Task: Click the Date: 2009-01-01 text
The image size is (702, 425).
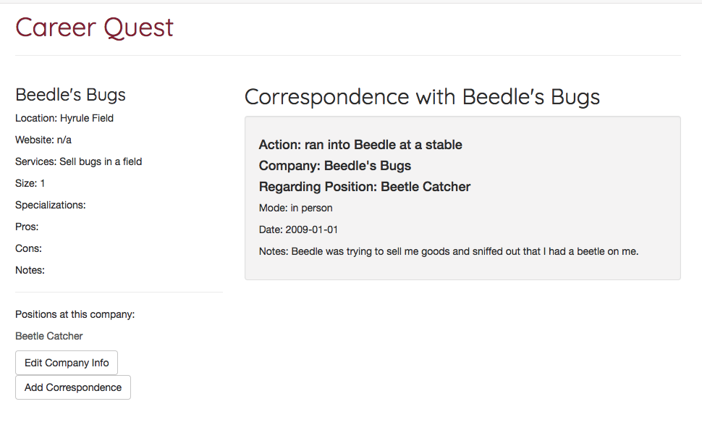Action: tap(298, 230)
